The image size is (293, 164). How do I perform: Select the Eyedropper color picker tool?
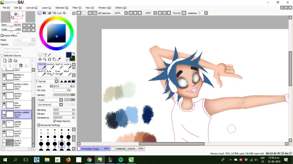(59, 59)
